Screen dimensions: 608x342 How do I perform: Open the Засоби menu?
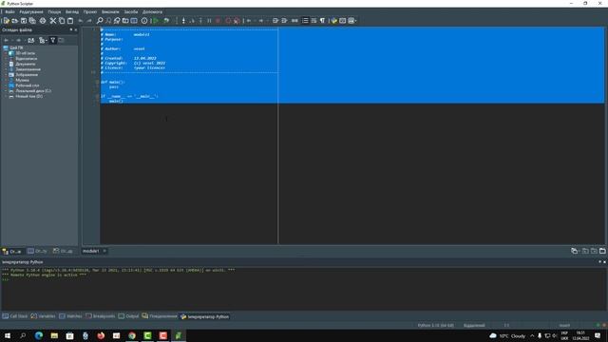pyautogui.click(x=131, y=12)
